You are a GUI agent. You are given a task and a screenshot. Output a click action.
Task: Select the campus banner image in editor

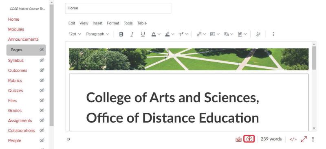point(189,59)
